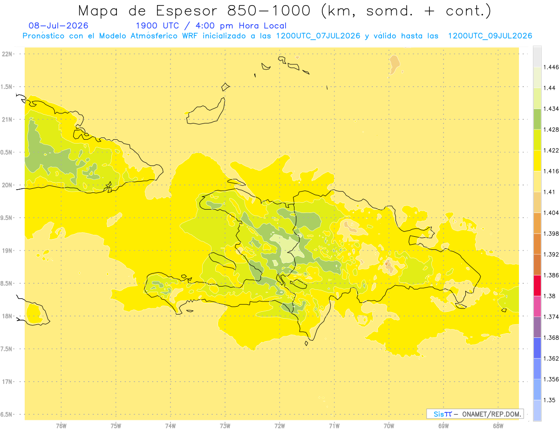The width and height of the screenshot is (559, 432).
Task: Click the latitude label '21N'
Action: [7, 119]
